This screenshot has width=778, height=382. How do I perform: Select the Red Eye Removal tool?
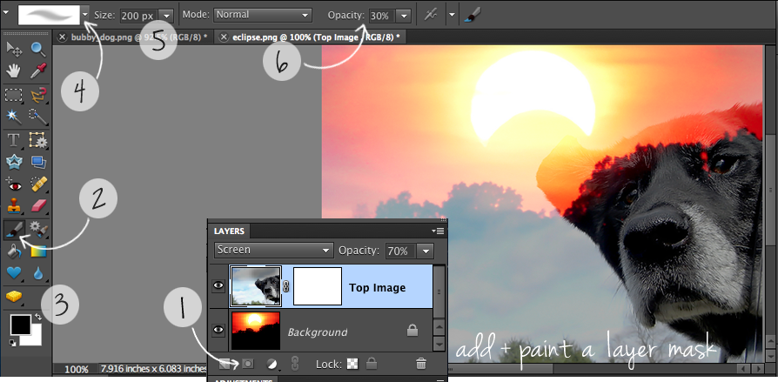[x=13, y=185]
